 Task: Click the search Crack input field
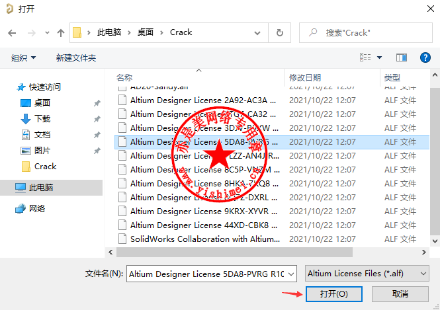tap(366, 33)
